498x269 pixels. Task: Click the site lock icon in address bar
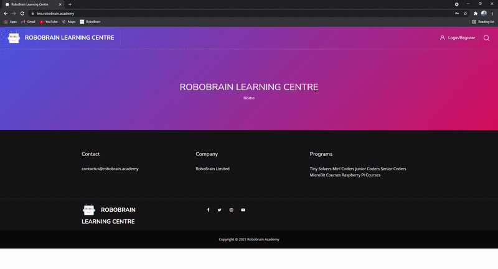pos(32,13)
